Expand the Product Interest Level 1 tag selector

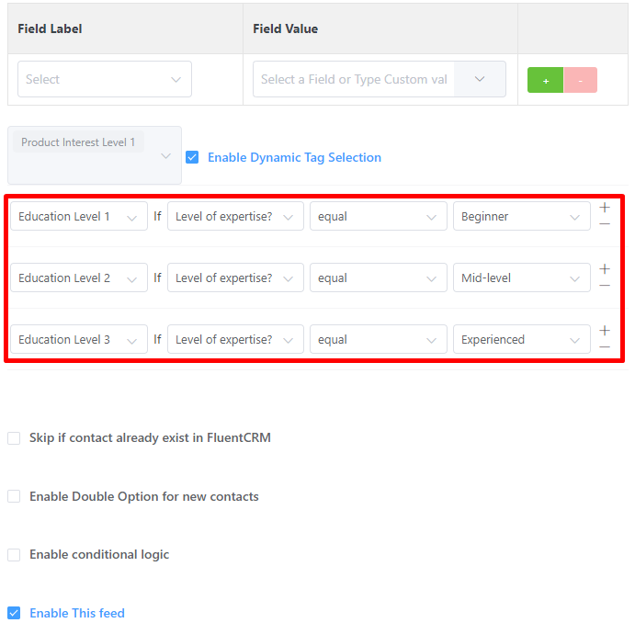(x=94, y=155)
